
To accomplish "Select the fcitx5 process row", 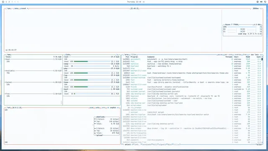I will 192,87.
